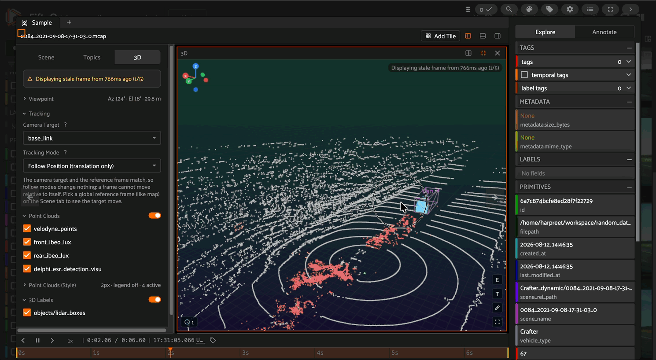
Task: Expand the Point Clouds (Style) section
Action: (x=92, y=285)
